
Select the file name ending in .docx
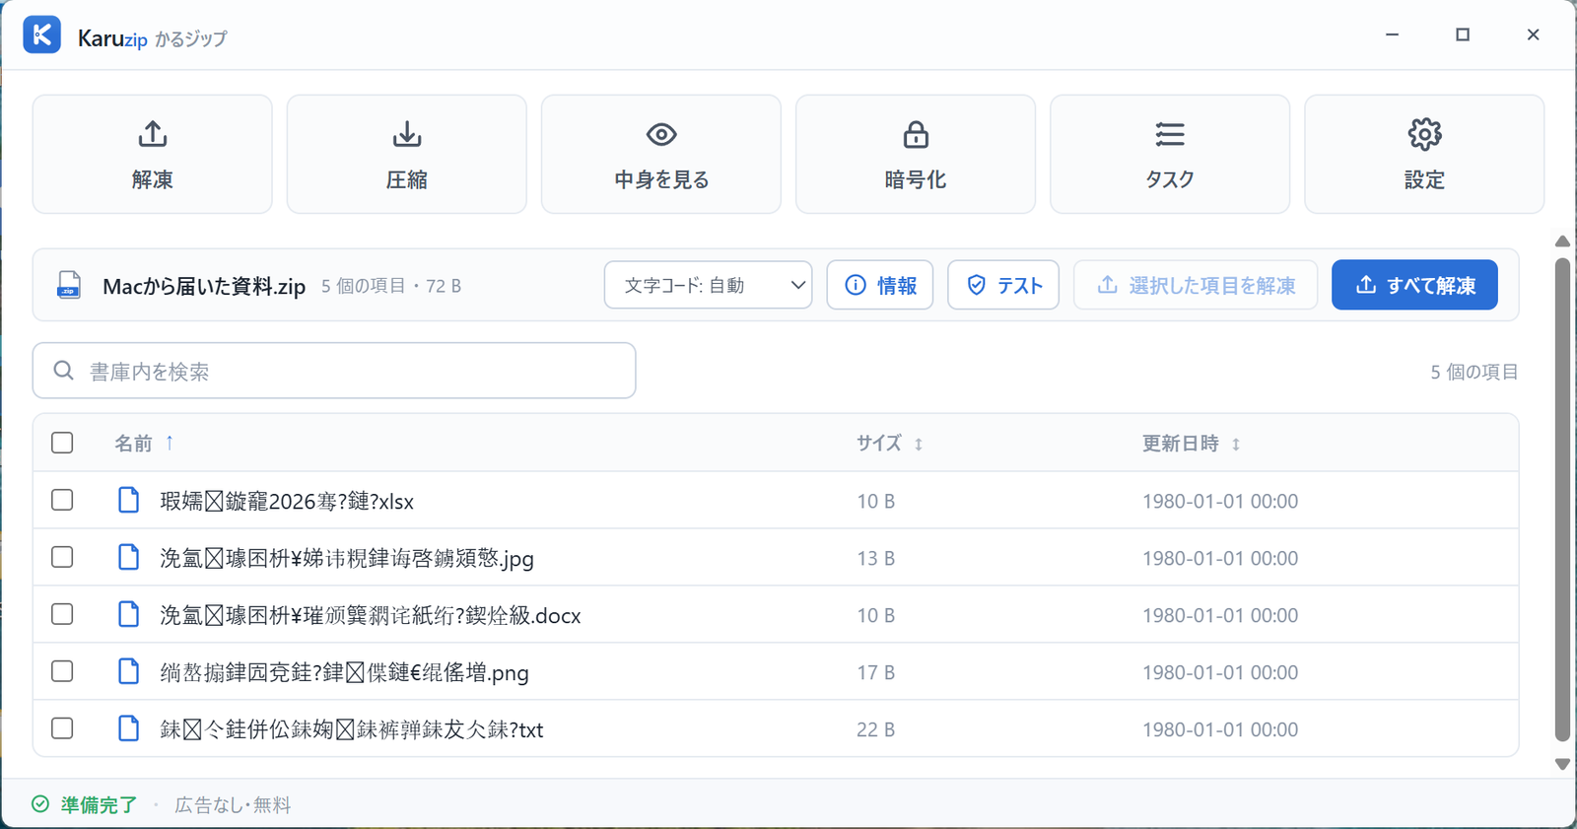pos(371,615)
